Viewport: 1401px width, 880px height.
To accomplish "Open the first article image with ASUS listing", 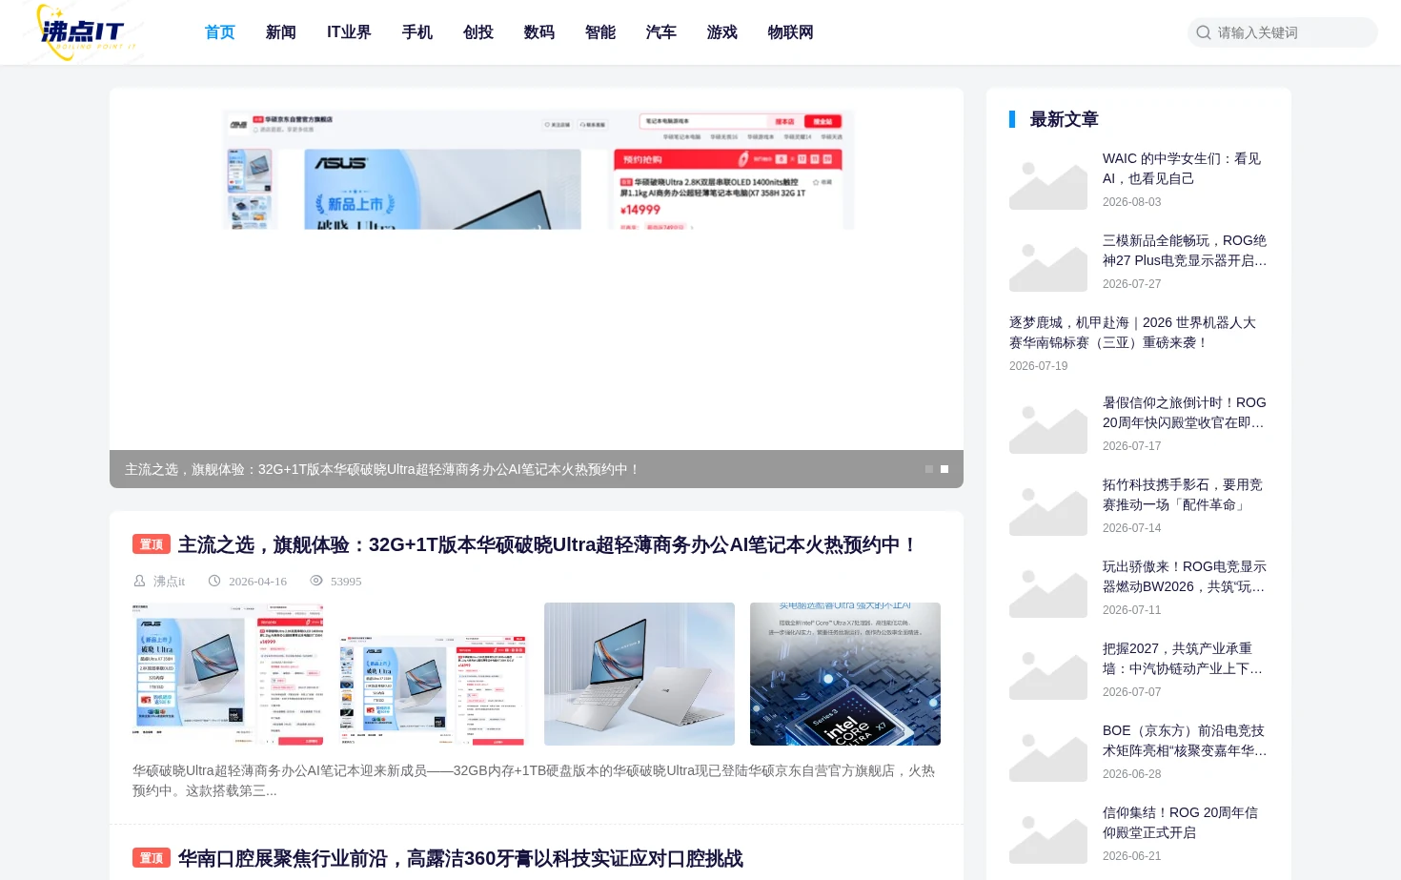I will [x=228, y=674].
